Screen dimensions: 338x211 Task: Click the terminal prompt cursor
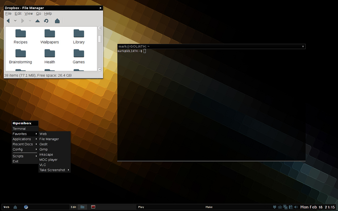click(x=145, y=51)
